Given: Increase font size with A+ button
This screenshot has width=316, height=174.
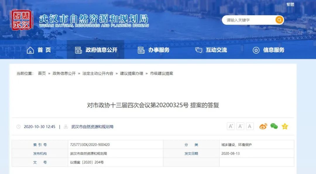Looking at the screenshot, I should [231, 126].
